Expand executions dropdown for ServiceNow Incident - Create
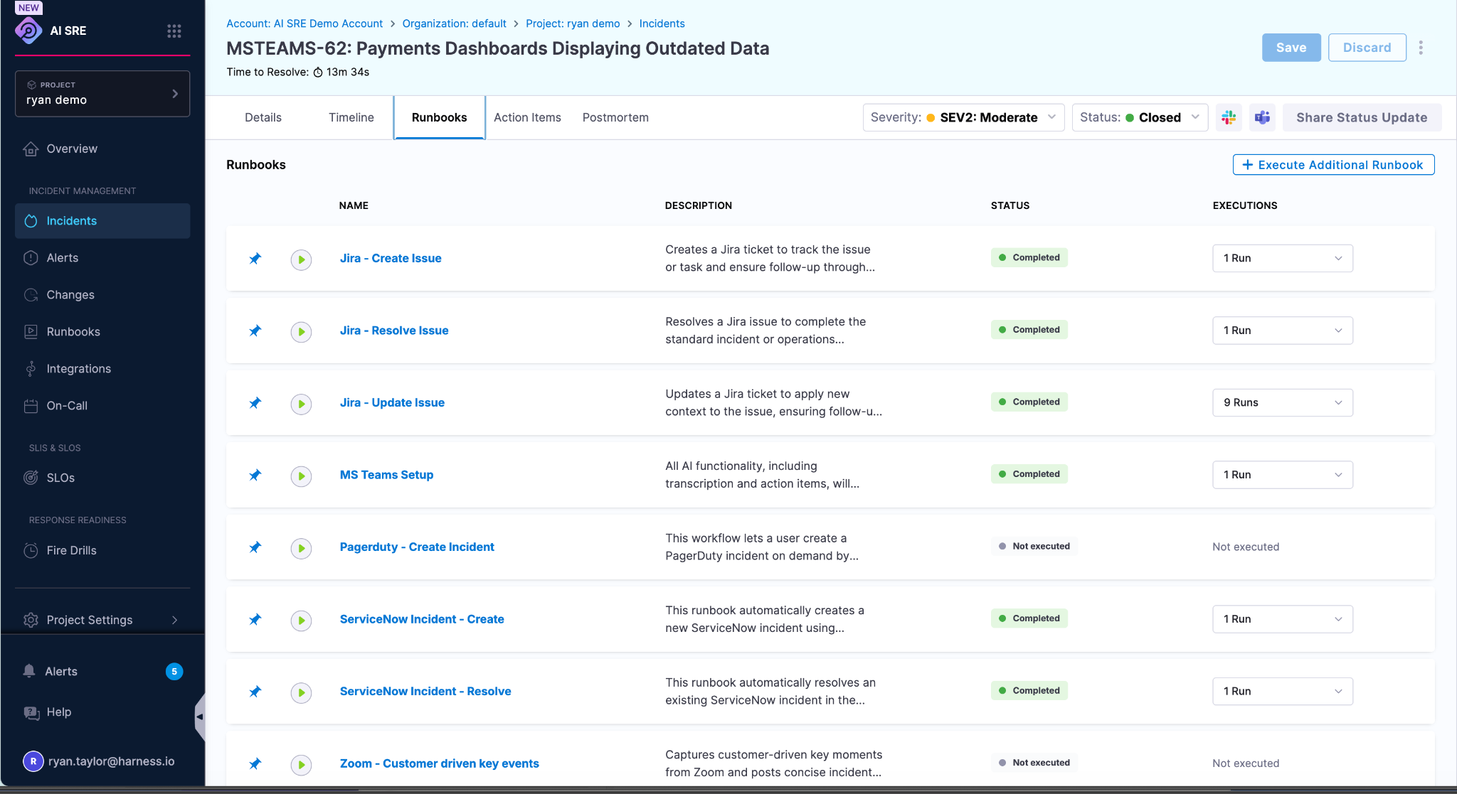 1282,619
